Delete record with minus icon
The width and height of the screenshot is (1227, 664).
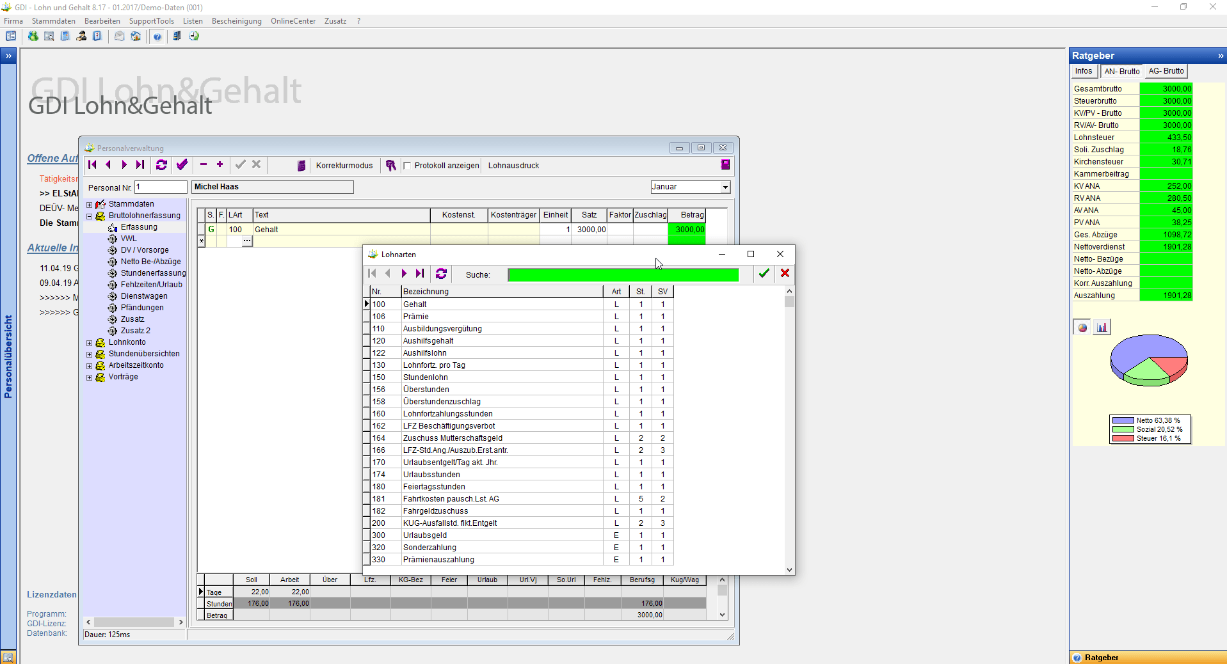tap(204, 165)
